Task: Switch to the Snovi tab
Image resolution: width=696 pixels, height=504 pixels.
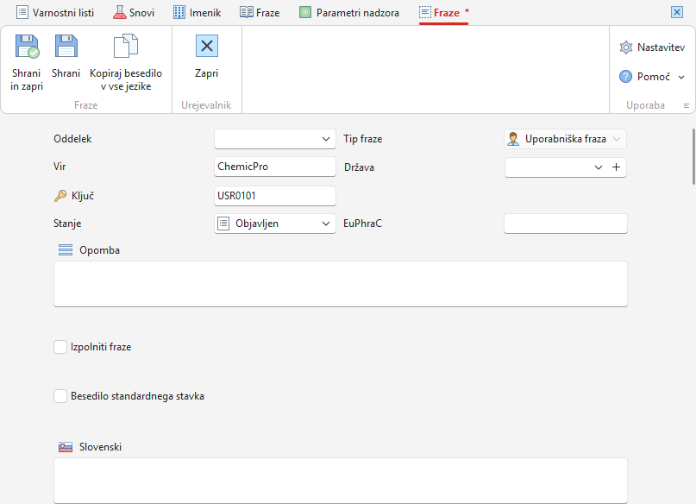Action: 133,12
